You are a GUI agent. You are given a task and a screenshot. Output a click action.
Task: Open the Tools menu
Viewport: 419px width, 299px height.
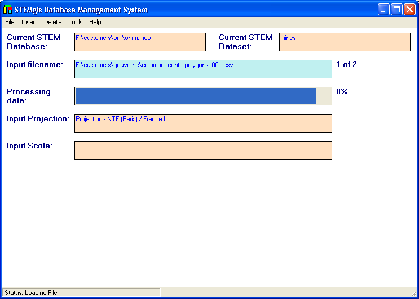coord(76,22)
